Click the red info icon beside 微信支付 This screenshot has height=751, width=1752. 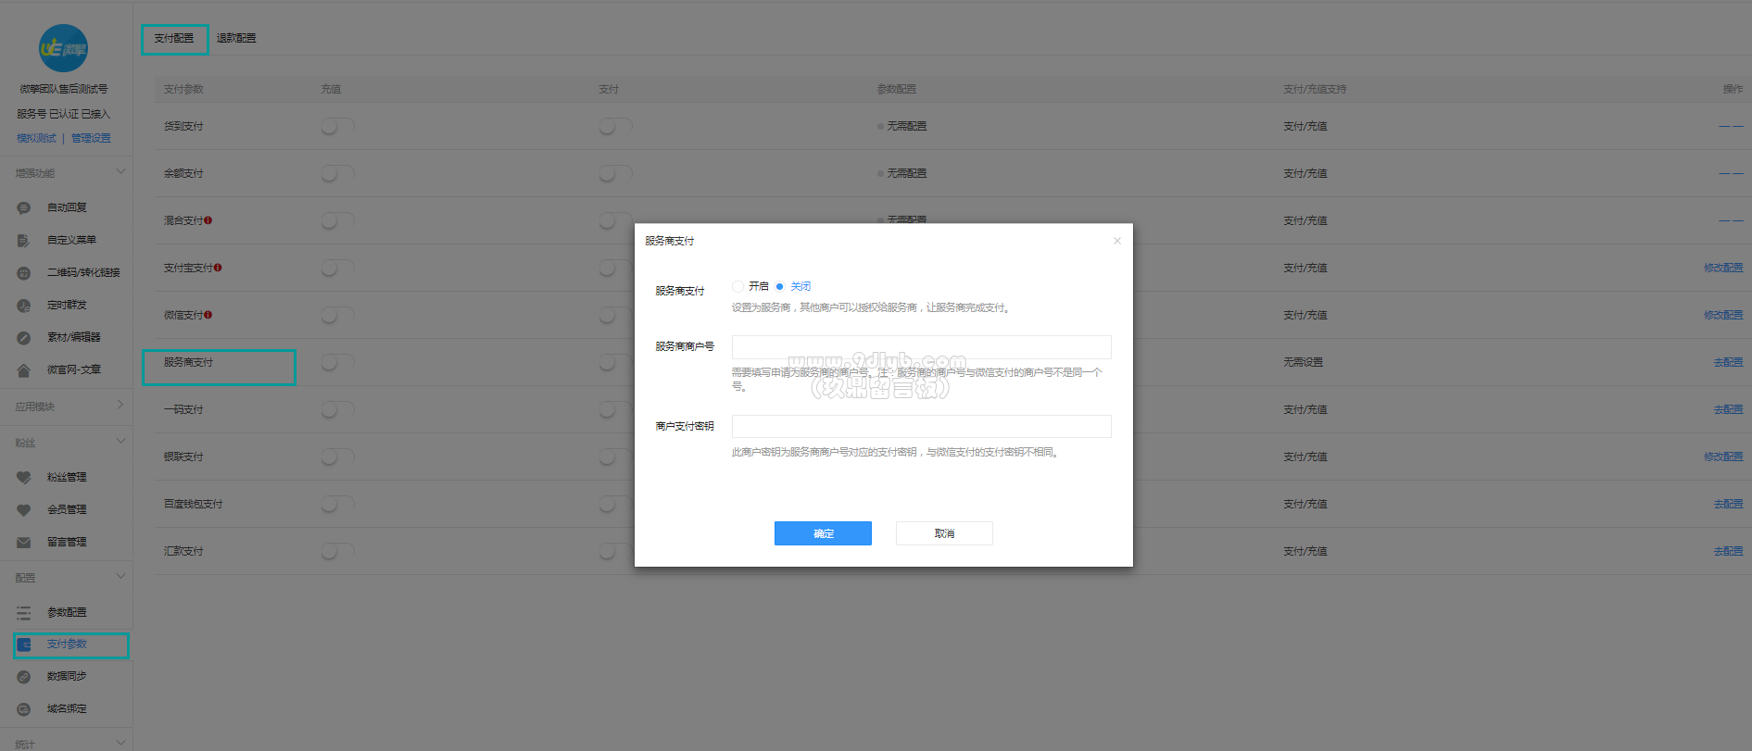(208, 315)
